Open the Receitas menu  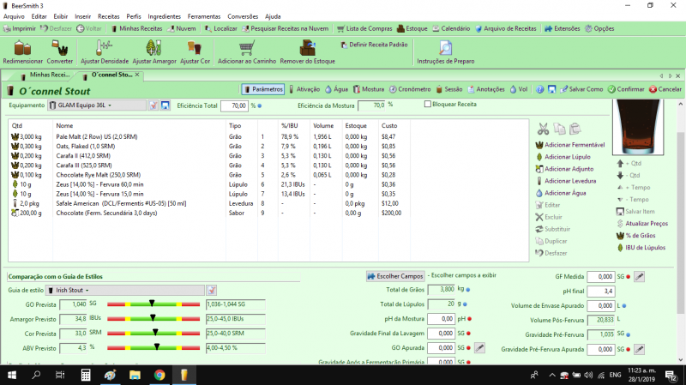pyautogui.click(x=109, y=16)
